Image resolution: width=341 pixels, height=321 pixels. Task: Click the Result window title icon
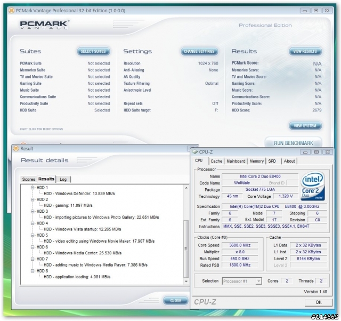point(16,149)
